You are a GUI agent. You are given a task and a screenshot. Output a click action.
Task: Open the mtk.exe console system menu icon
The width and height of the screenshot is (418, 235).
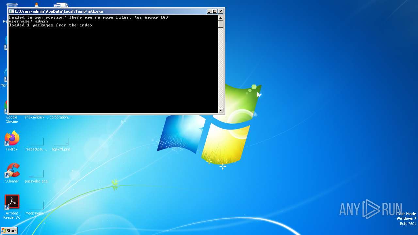pos(11,11)
